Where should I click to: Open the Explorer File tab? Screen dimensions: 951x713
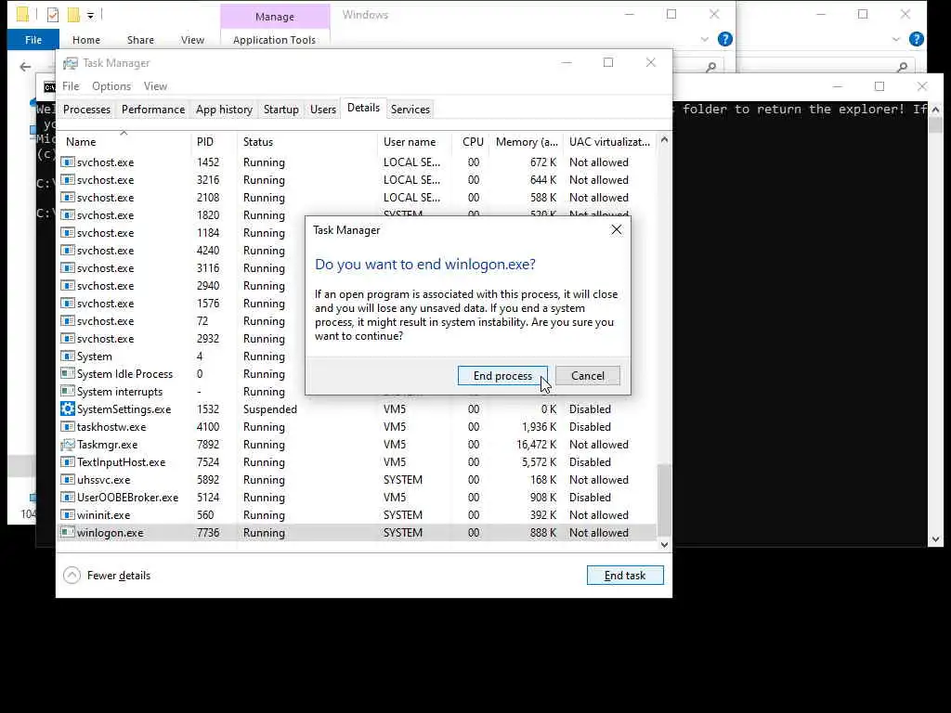[33, 40]
